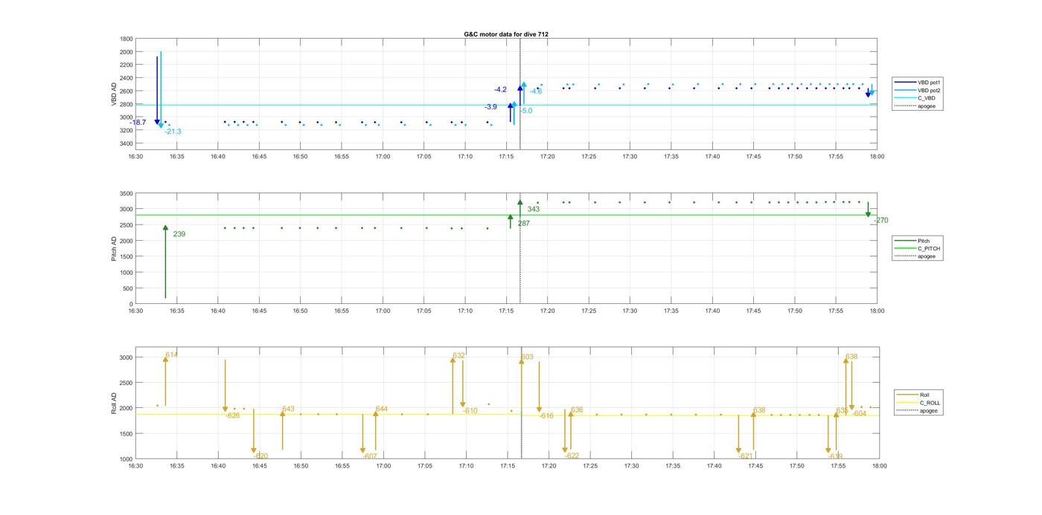Select the 'C_VBD' legend entry
Viewport: 1042px width, 515px height.
tap(919, 98)
